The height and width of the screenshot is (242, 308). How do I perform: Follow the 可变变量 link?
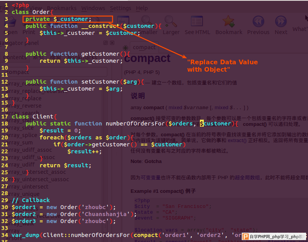(x=151, y=178)
